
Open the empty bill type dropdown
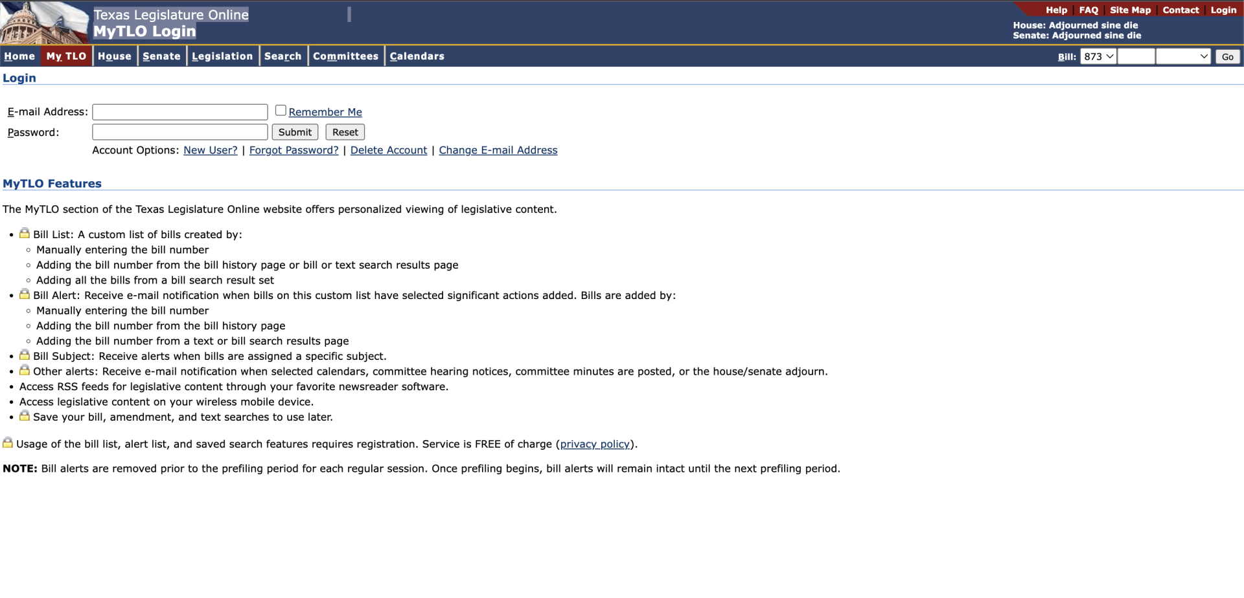(1183, 56)
